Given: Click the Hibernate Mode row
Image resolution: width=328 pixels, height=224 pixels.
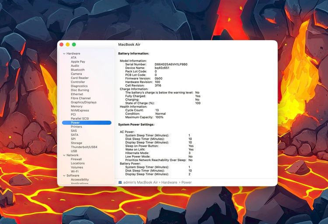Looking at the screenshot, I should tap(158, 153).
